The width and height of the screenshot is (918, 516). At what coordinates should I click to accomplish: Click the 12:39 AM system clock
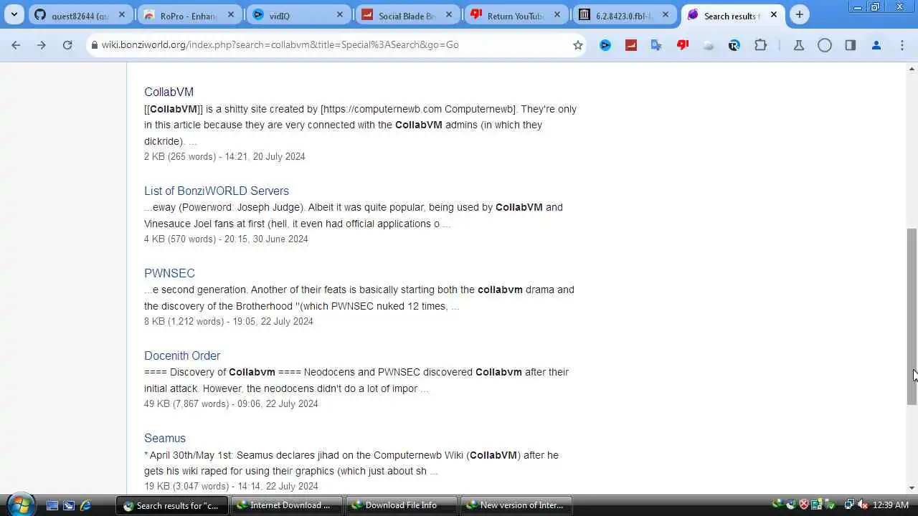[891, 505]
